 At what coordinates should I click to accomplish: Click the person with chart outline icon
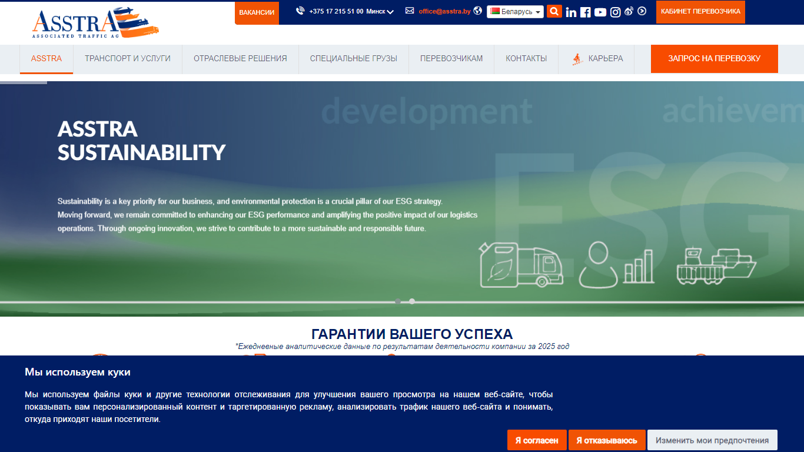point(616,264)
